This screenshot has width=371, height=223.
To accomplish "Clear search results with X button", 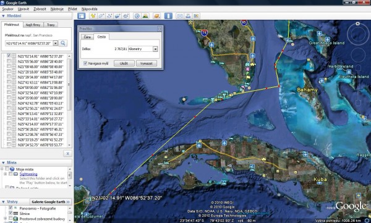I will pyautogui.click(x=67, y=153).
